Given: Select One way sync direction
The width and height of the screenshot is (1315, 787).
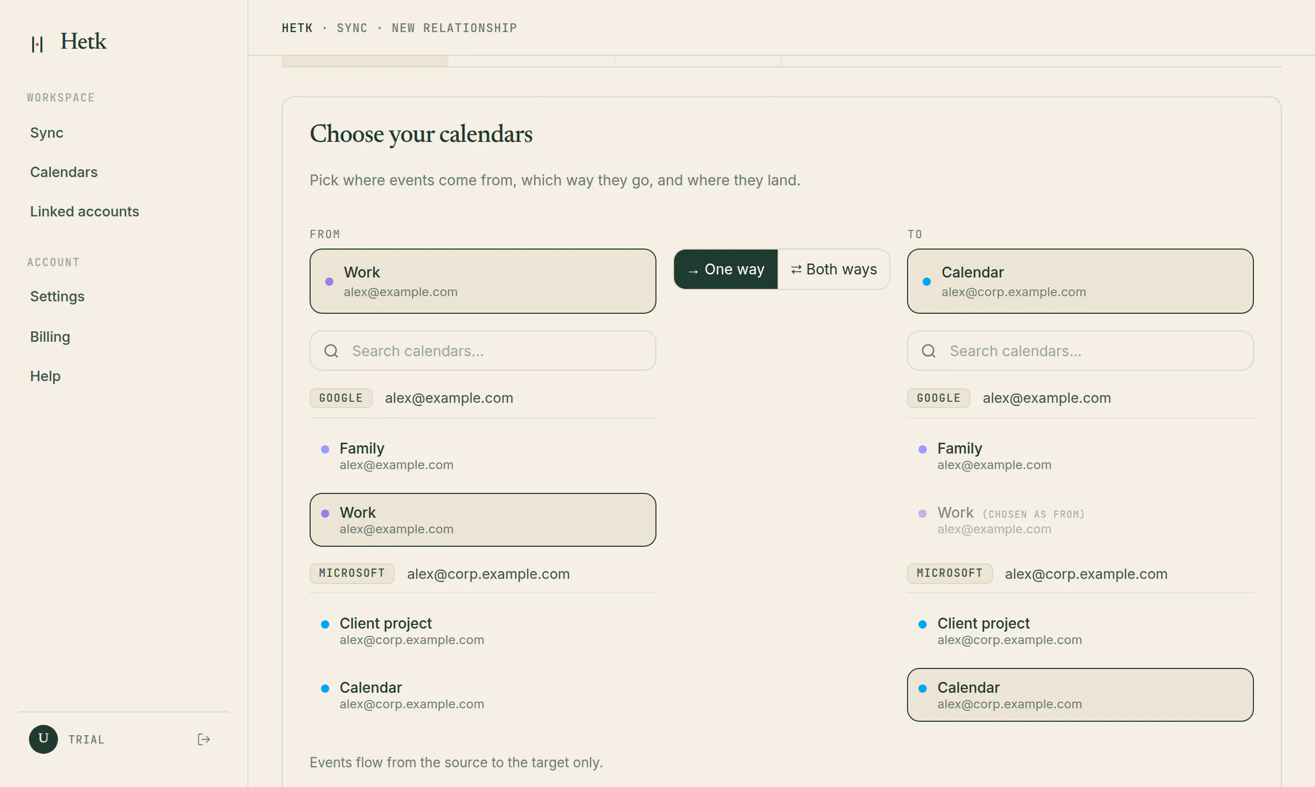Looking at the screenshot, I should click(725, 269).
